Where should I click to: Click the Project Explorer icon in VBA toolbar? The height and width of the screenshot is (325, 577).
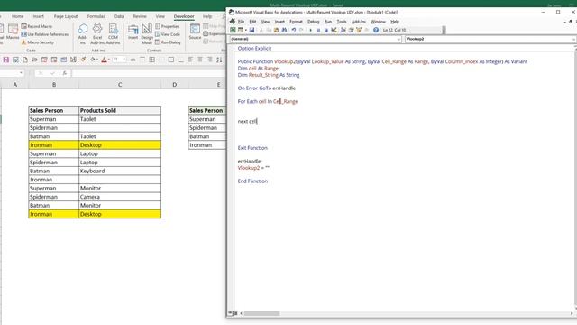(x=343, y=30)
